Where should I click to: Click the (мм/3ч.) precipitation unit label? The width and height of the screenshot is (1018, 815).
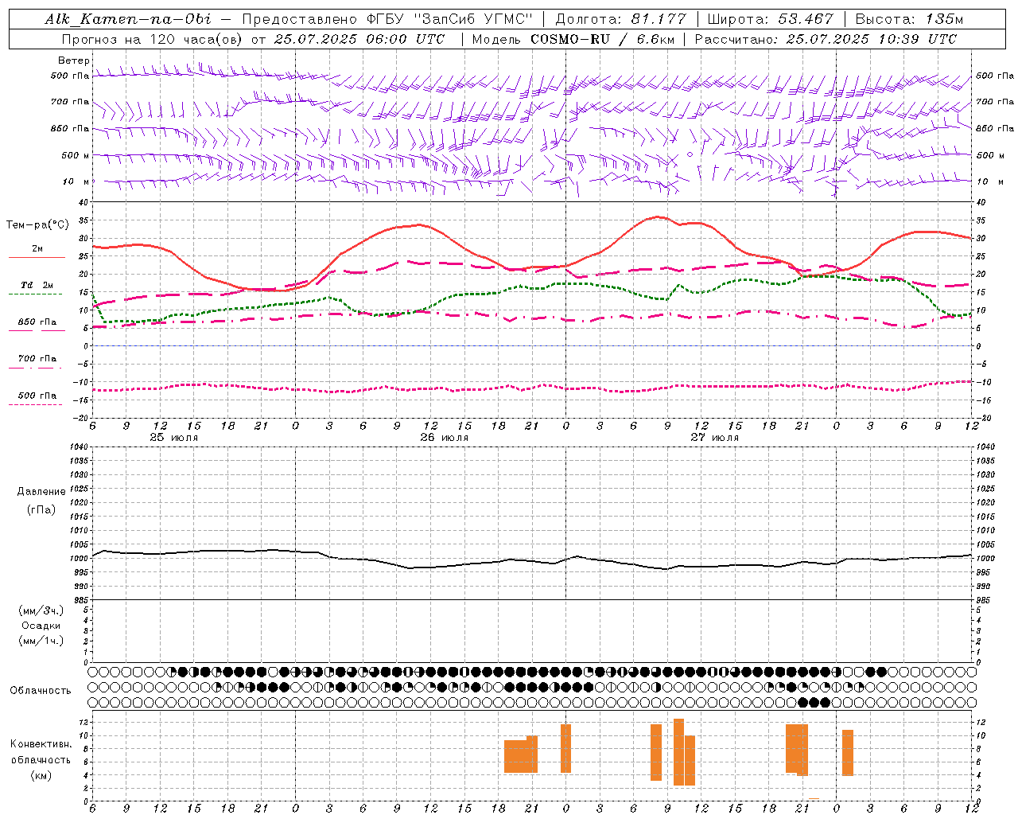tap(41, 610)
